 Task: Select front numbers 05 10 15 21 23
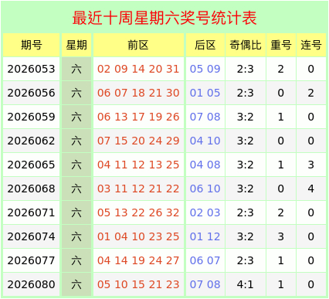point(138,284)
